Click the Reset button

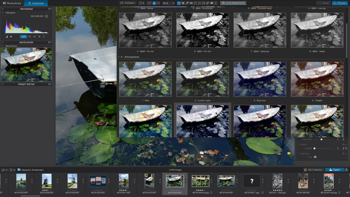click(323, 3)
